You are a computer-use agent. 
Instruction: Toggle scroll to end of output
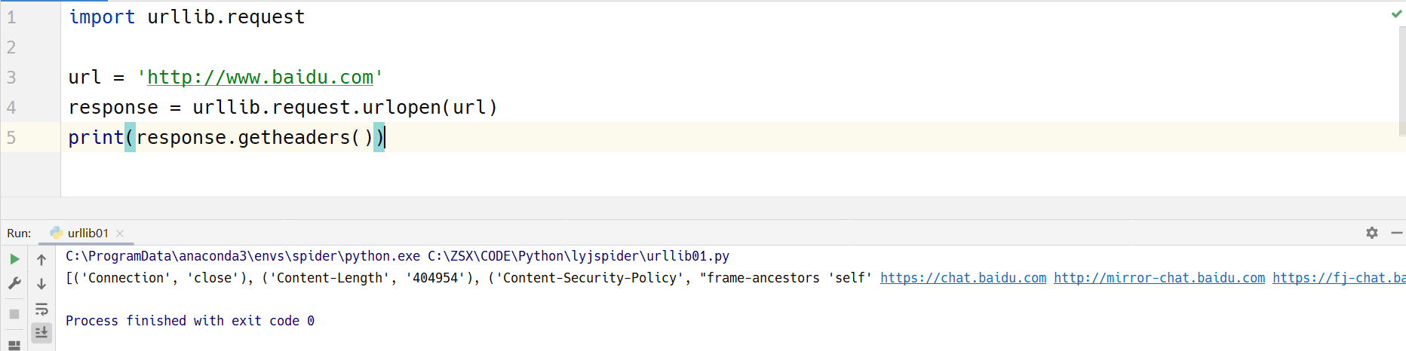(x=41, y=332)
